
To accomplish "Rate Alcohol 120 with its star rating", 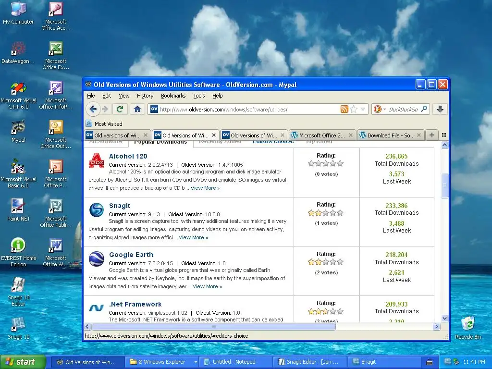I will coord(326,163).
